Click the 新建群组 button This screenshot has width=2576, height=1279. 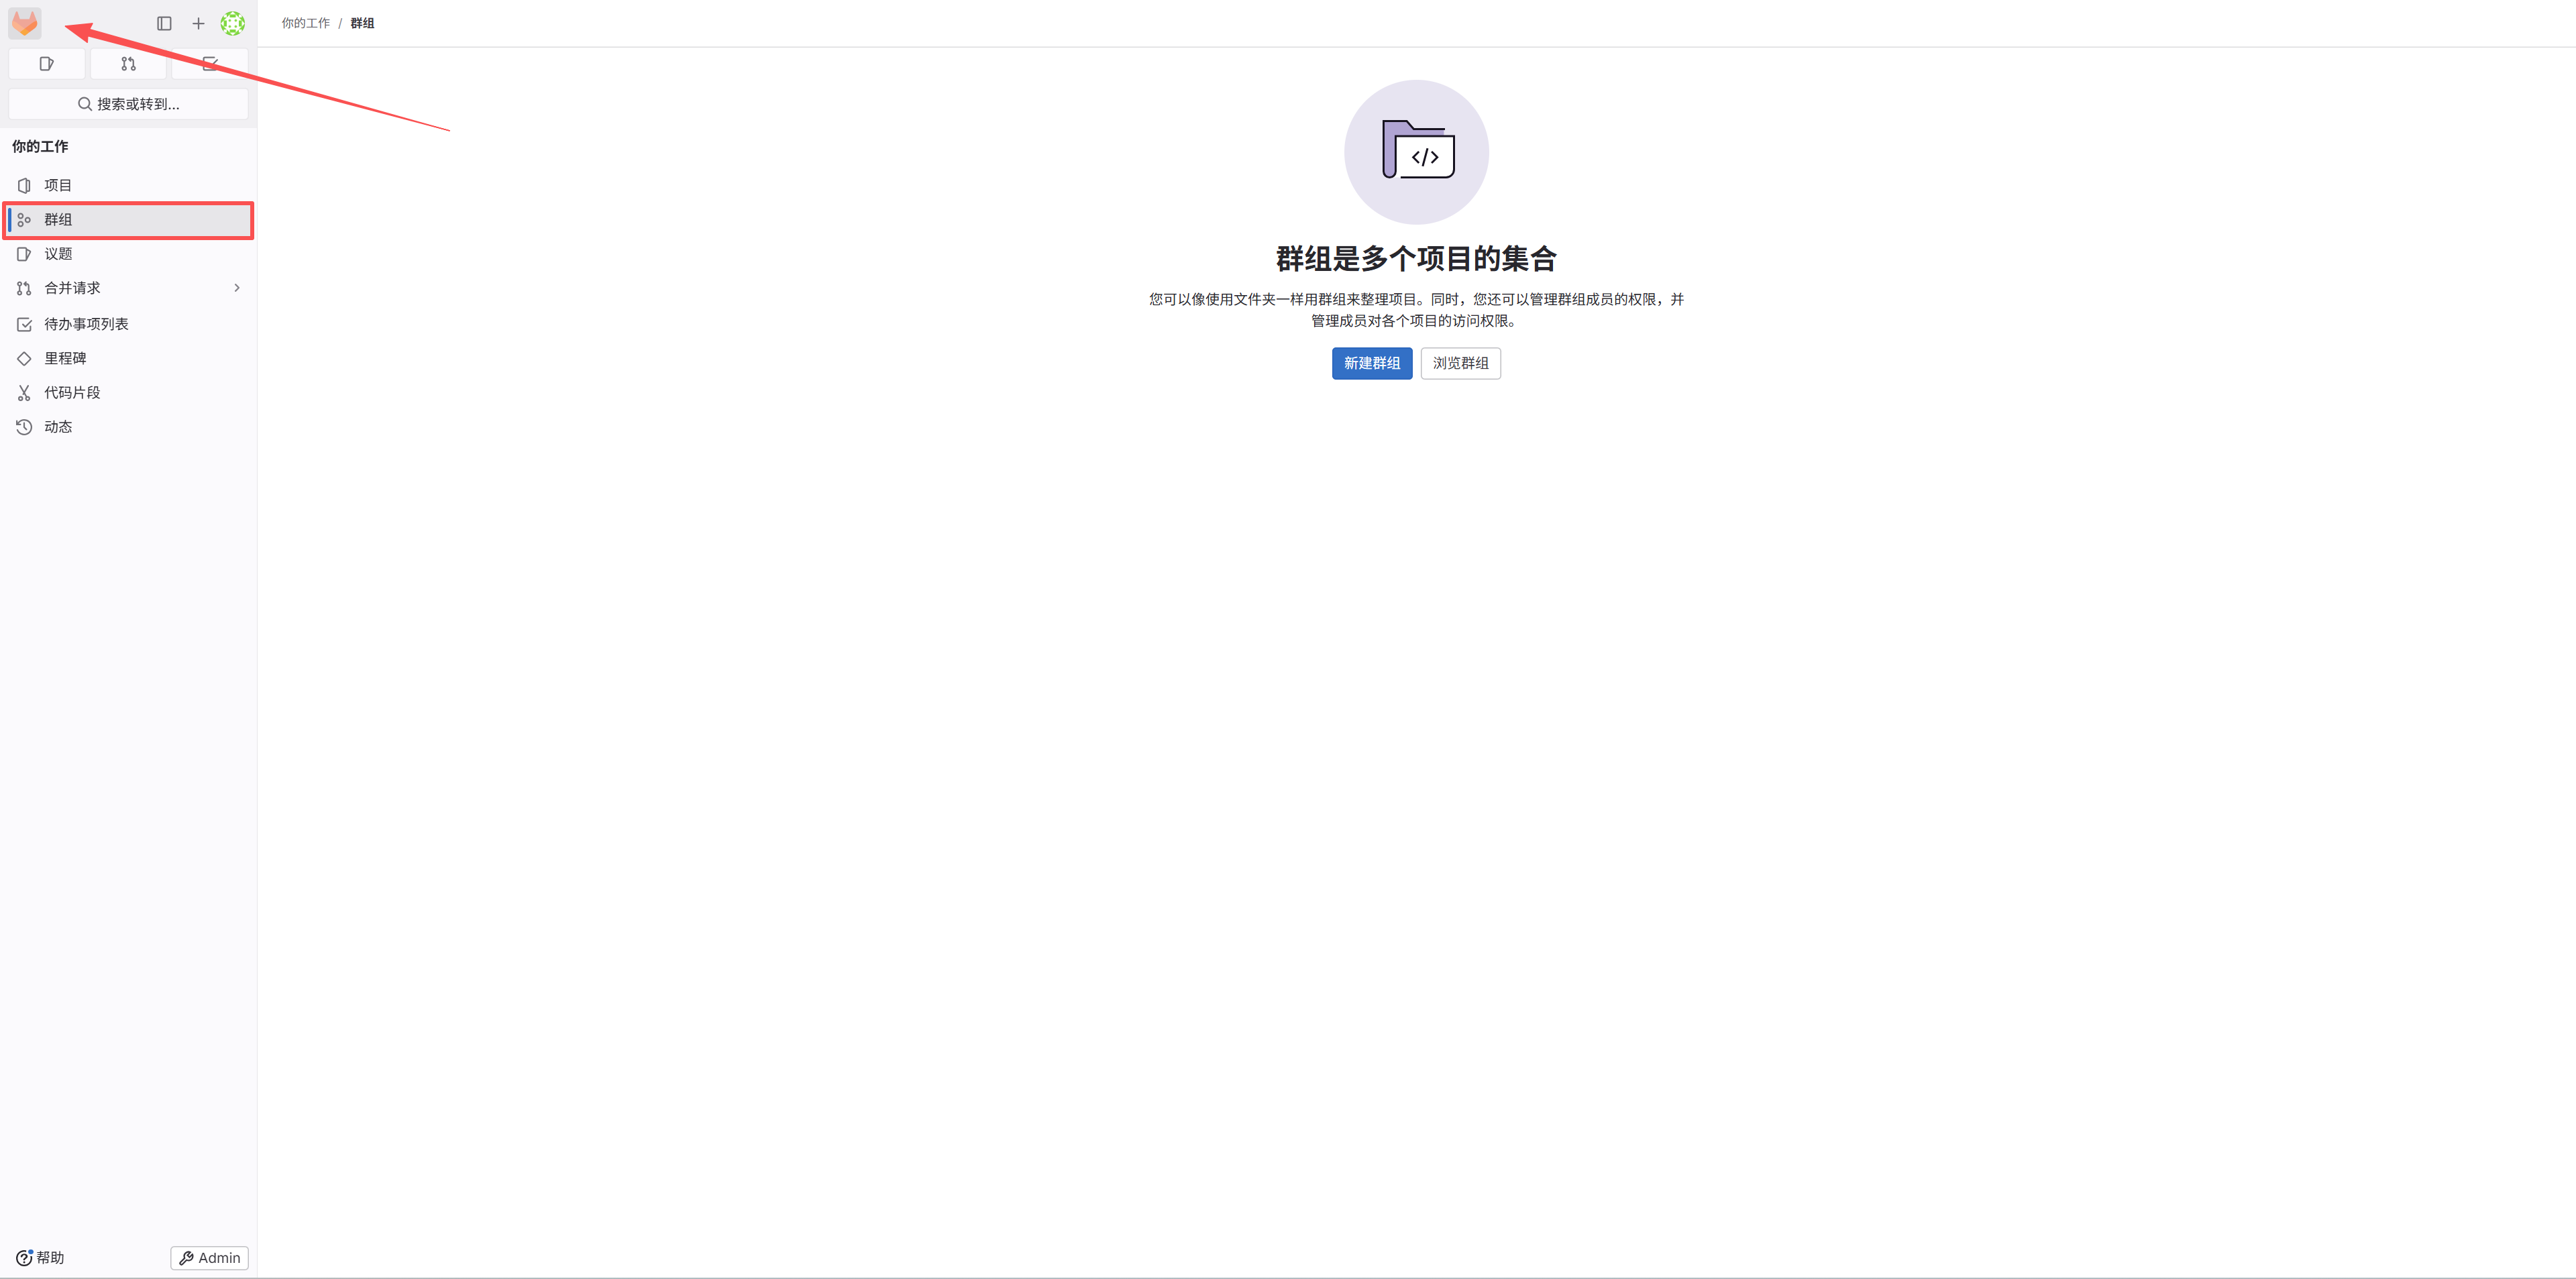click(1371, 363)
